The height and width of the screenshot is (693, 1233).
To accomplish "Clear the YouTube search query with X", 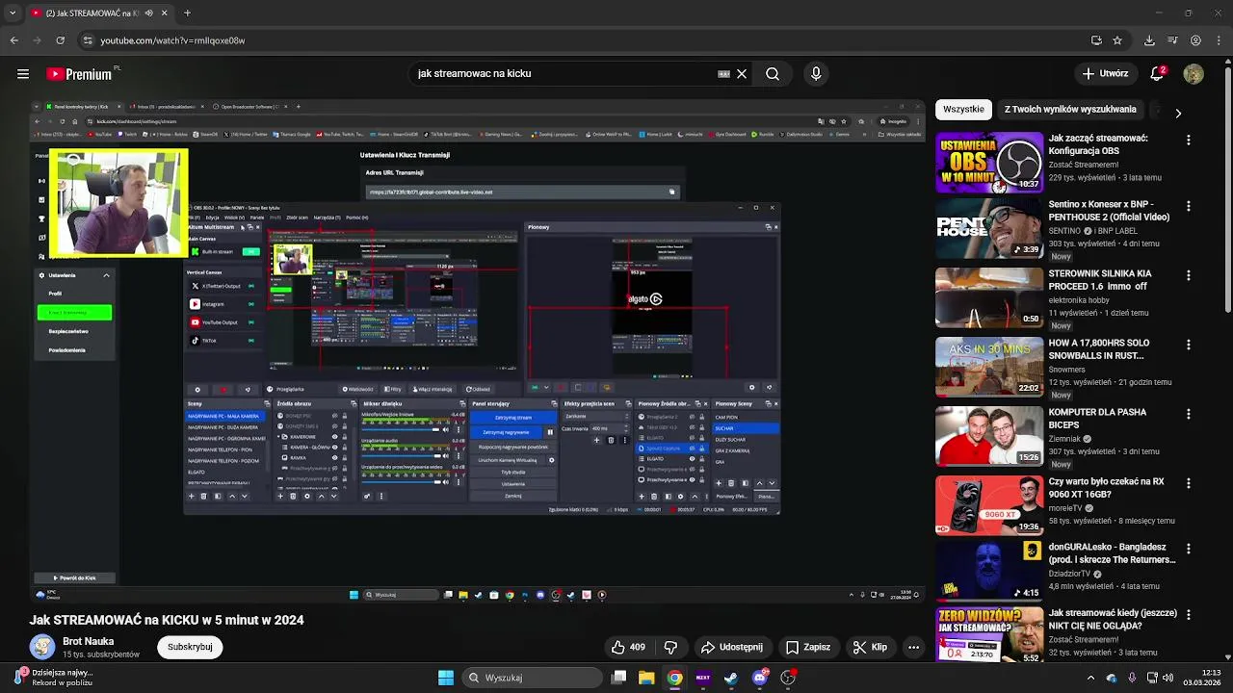I will pos(742,74).
